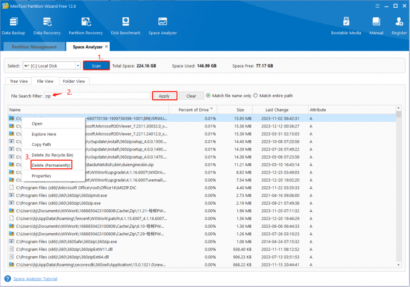Viewport: 410px width, 287px height.
Task: Click the icon of 360zipsetup_4.0.0.1500 row
Action: (11, 141)
